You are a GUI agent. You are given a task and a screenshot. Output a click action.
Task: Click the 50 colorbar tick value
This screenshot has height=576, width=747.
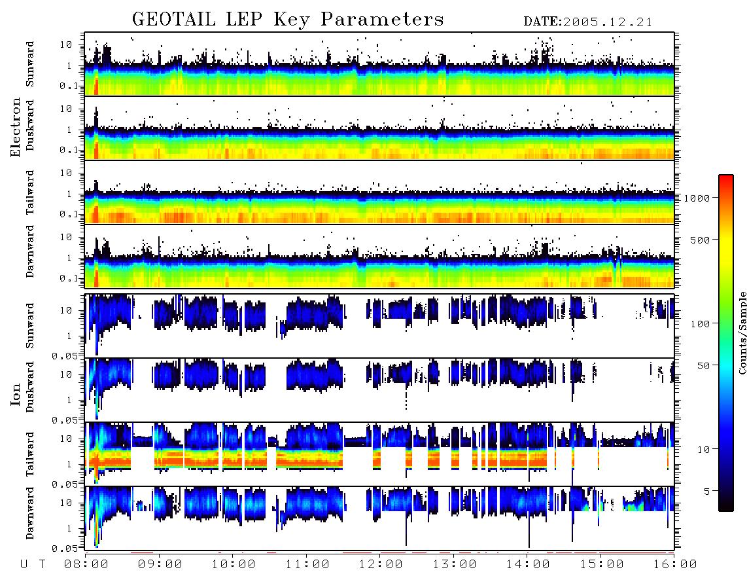[703, 366]
